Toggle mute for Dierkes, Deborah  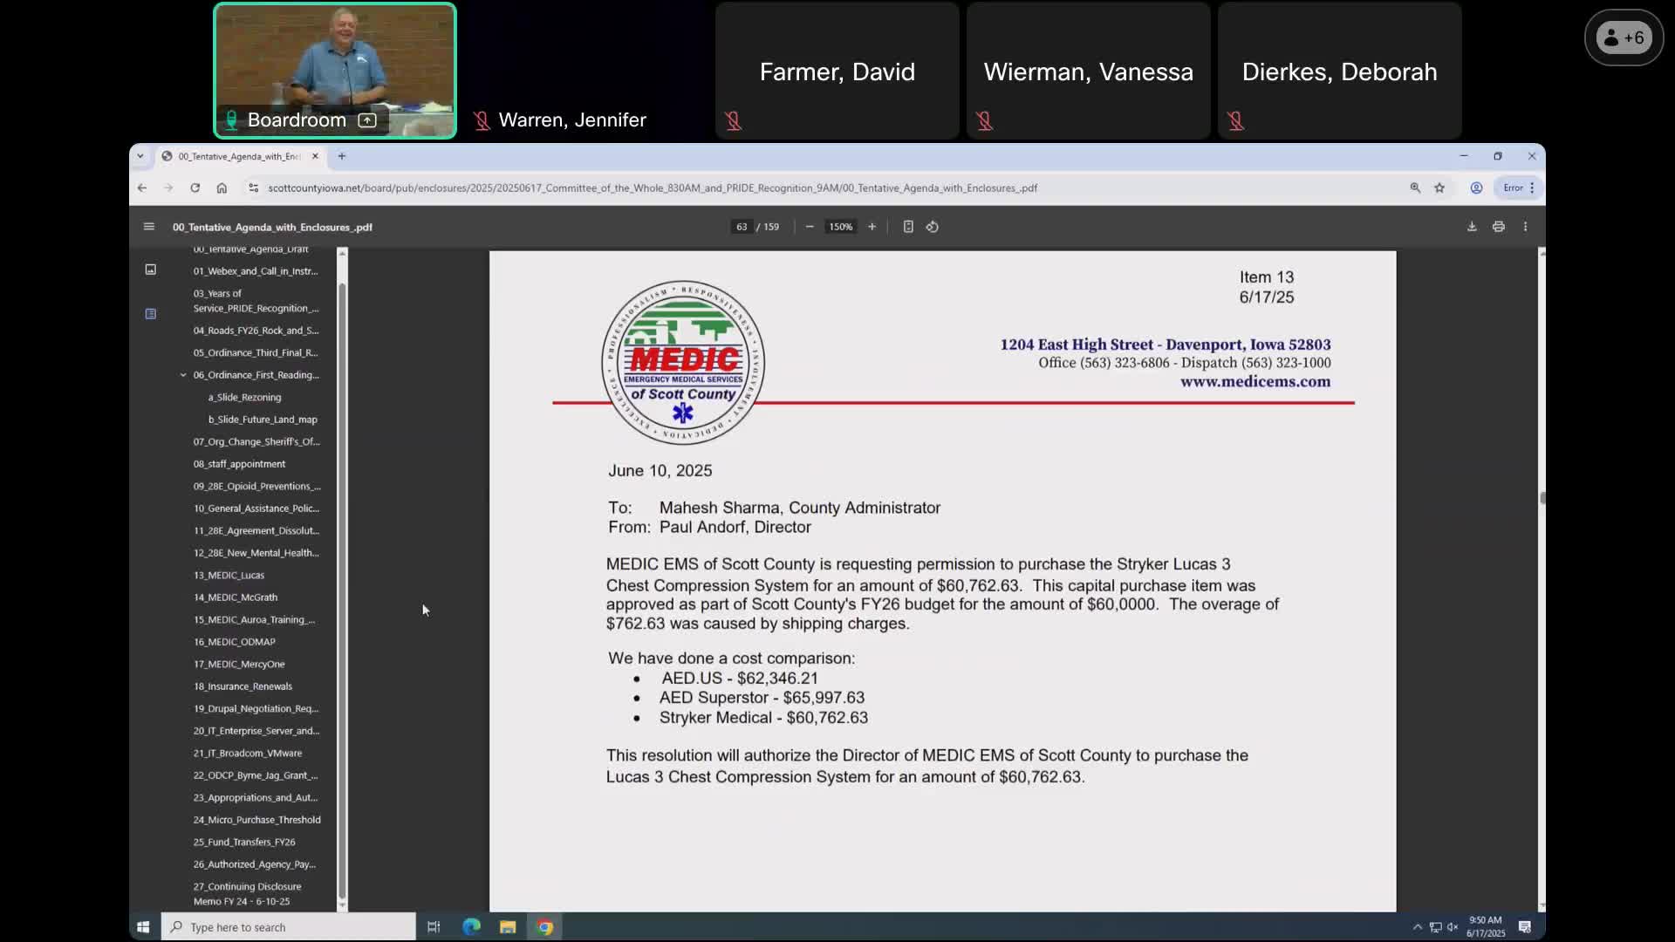[x=1235, y=121]
